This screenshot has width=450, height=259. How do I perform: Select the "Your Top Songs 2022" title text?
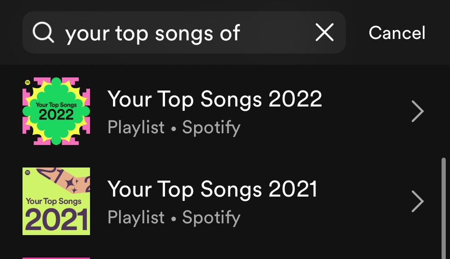[215, 99]
